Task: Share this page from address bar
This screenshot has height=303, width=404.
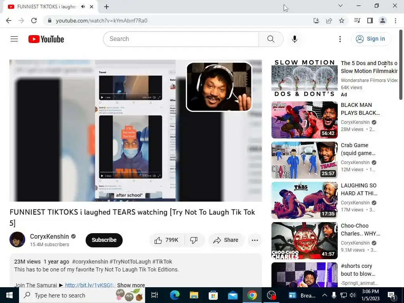Action: 329,21
